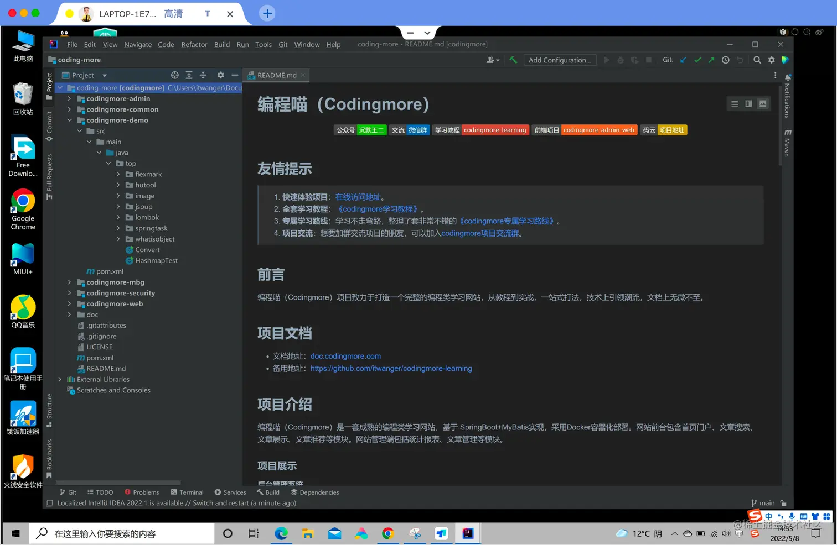Open the Git menu
The height and width of the screenshot is (545, 837).
click(x=283, y=45)
